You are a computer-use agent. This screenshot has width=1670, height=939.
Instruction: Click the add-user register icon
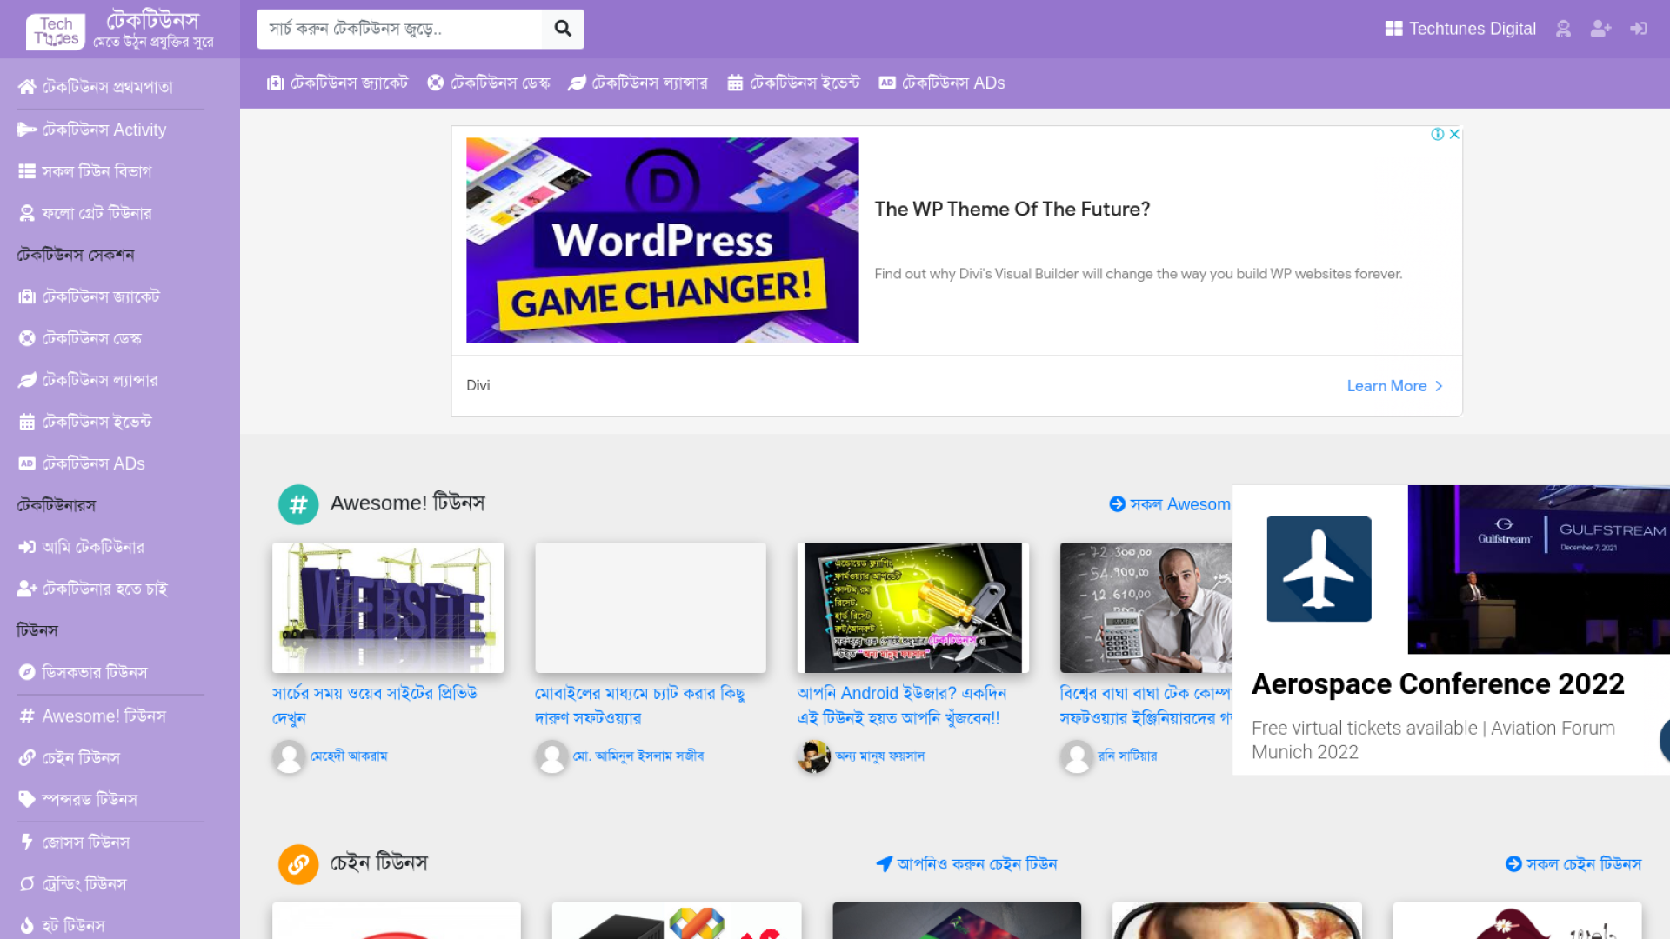tap(1600, 29)
